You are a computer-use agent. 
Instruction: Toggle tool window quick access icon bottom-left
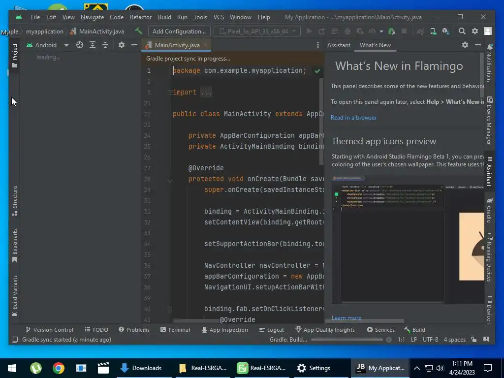(x=15, y=340)
